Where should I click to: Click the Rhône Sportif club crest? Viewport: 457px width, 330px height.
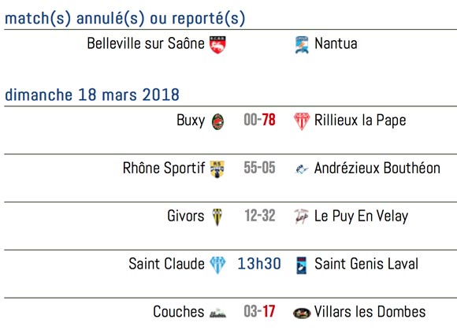coord(217,169)
